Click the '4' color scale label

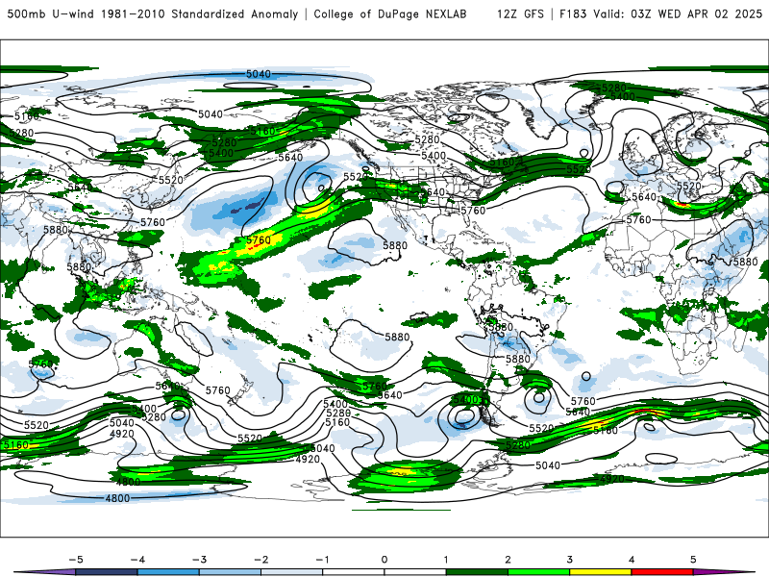pos(632,560)
